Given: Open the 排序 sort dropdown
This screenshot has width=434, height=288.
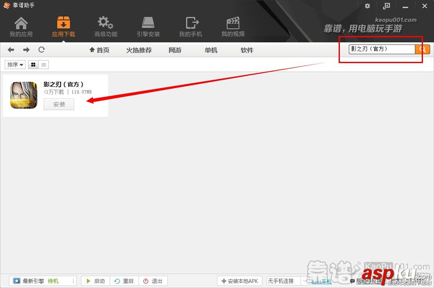Looking at the screenshot, I should click(14, 64).
